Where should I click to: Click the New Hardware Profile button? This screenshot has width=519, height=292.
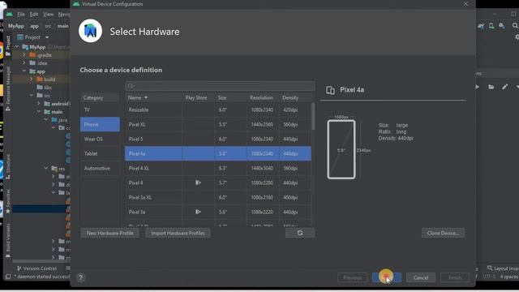[110, 233]
